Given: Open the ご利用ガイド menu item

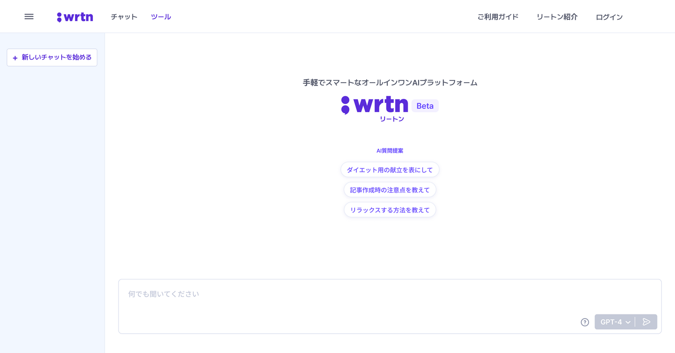Looking at the screenshot, I should pos(498,17).
